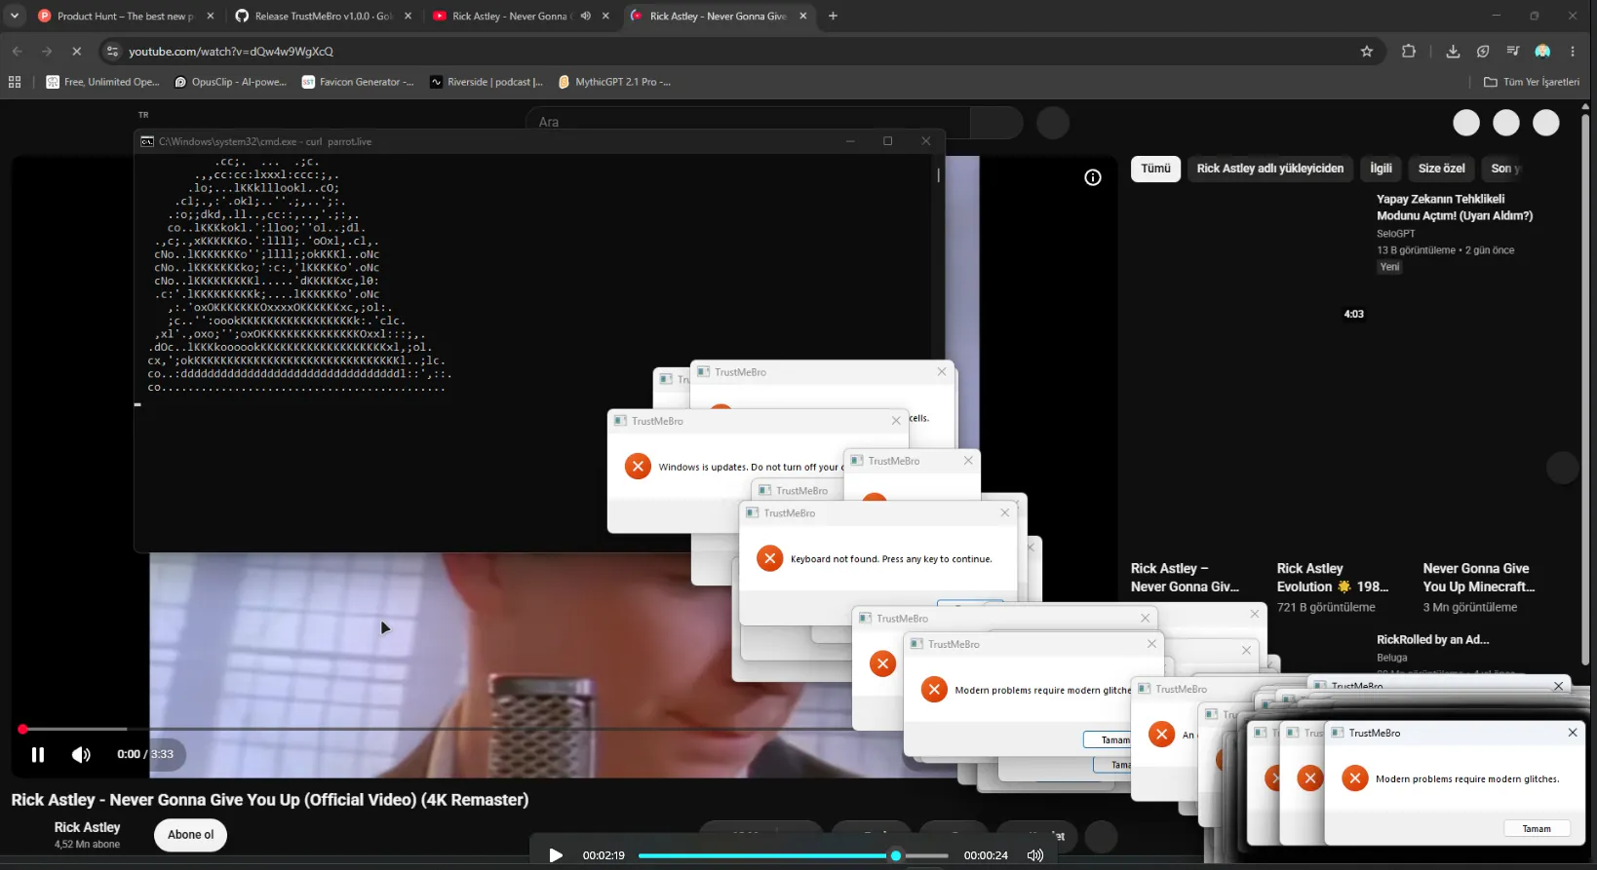View site information for youtube.com

112,51
